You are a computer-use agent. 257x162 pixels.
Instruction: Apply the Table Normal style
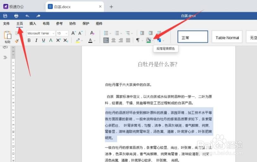(227, 37)
